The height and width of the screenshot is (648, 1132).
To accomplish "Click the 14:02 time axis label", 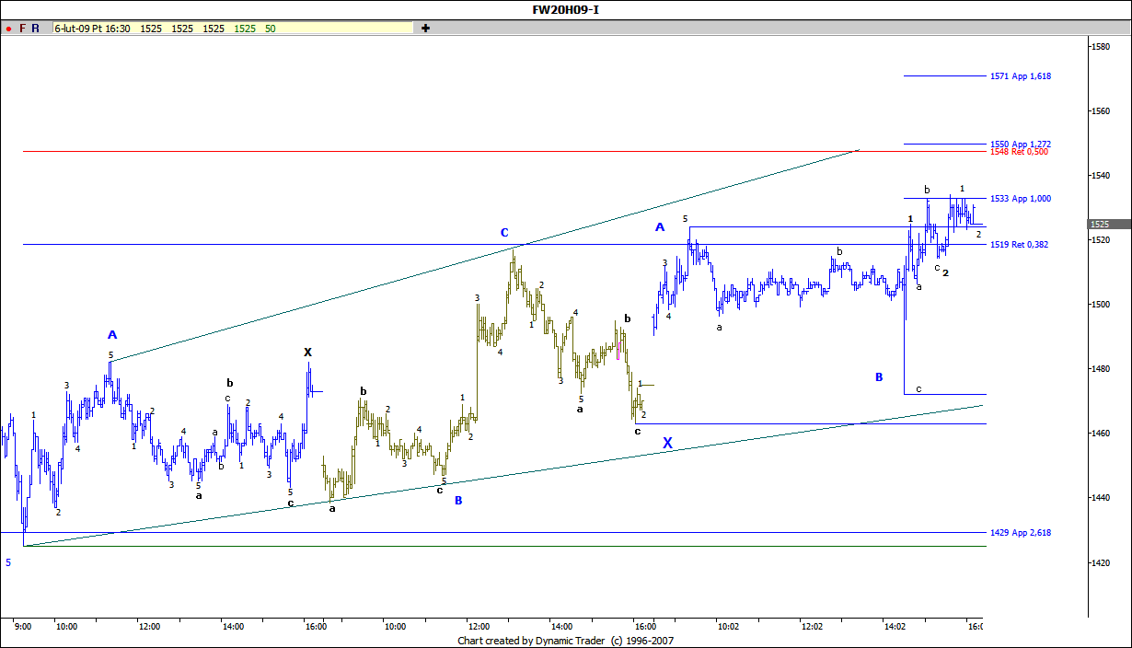I will tap(895, 627).
